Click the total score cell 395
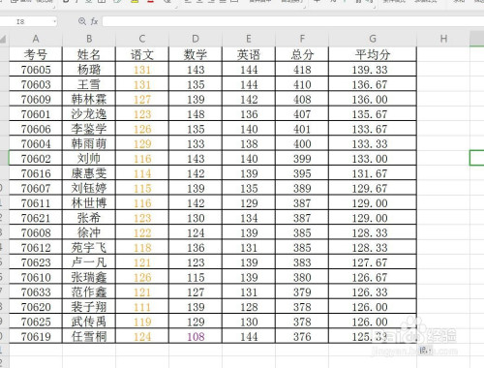The height and width of the screenshot is (368, 484). pyautogui.click(x=302, y=173)
